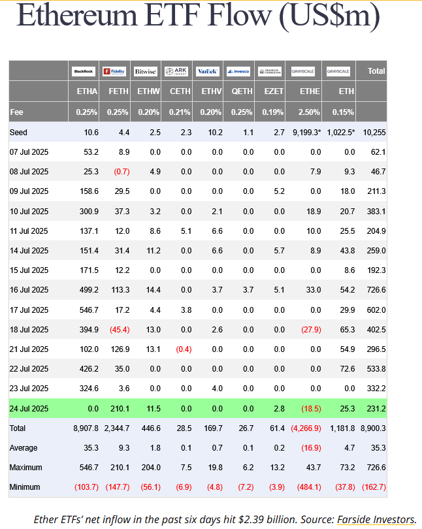
Task: Select the FETH ticker column header
Action: (x=118, y=91)
